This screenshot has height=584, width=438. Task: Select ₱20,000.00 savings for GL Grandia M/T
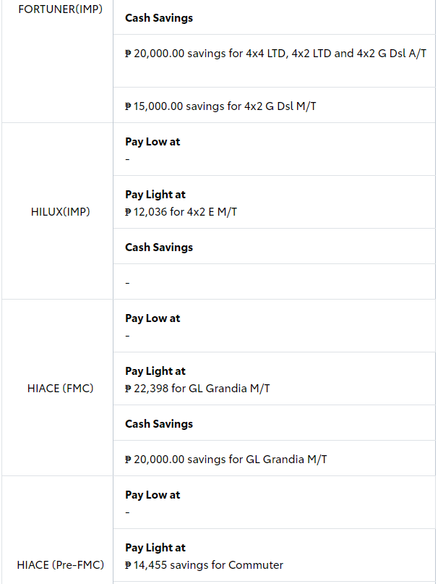point(226,460)
